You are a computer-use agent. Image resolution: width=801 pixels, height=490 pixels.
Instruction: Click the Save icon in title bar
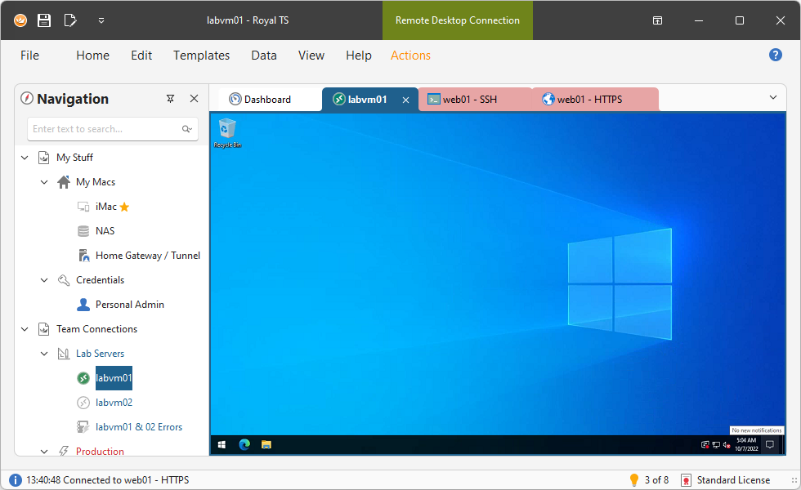click(x=44, y=20)
